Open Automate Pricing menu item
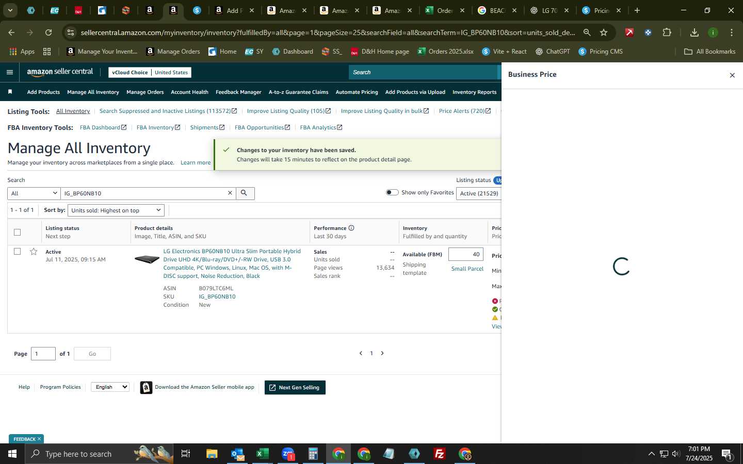Image resolution: width=743 pixels, height=464 pixels. pos(357,92)
